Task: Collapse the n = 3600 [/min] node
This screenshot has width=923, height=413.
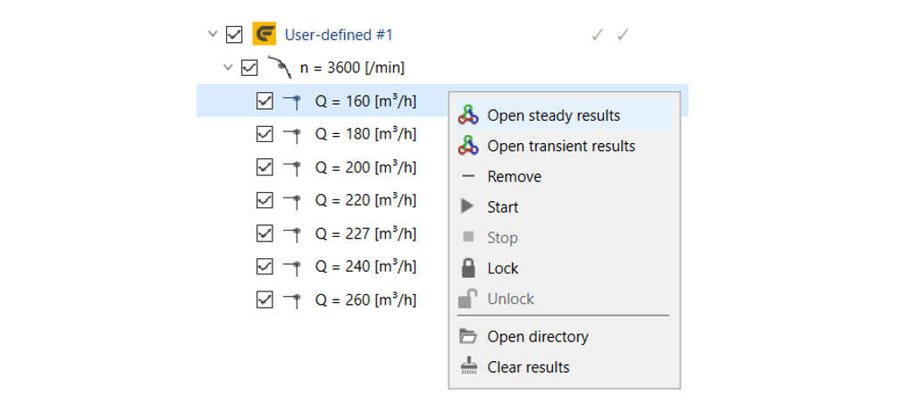Action: coord(228,68)
